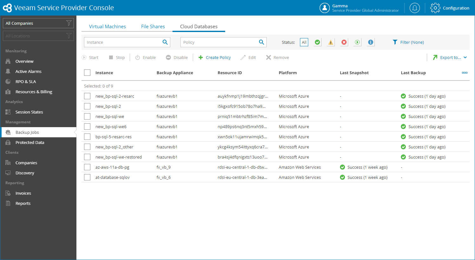Click the Session States icon
The width and height of the screenshot is (475, 260).
(x=8, y=112)
